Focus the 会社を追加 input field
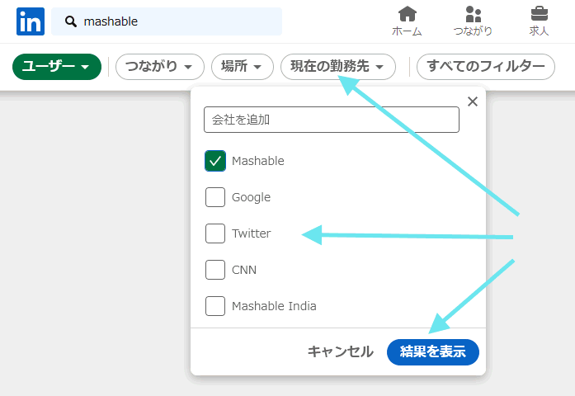The image size is (575, 396). (332, 120)
